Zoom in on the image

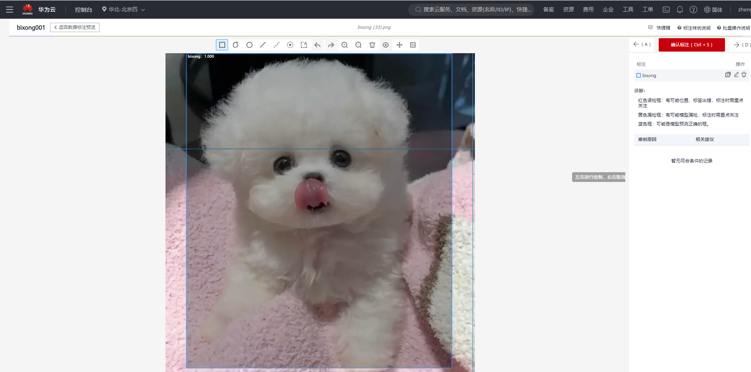pos(345,45)
